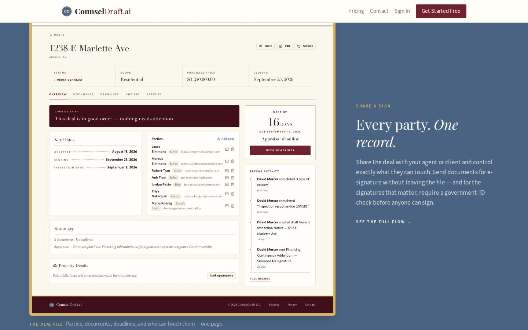Click Get Started Free button

pyautogui.click(x=441, y=11)
